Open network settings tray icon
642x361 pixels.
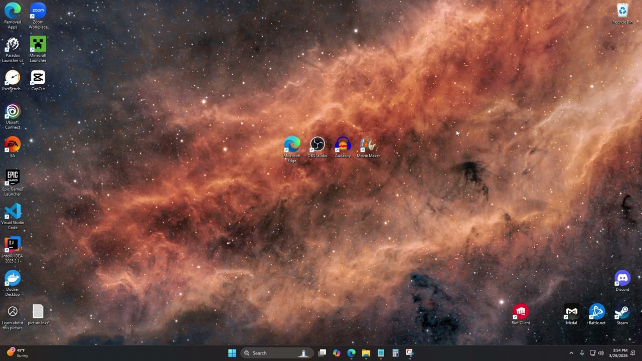click(x=592, y=353)
